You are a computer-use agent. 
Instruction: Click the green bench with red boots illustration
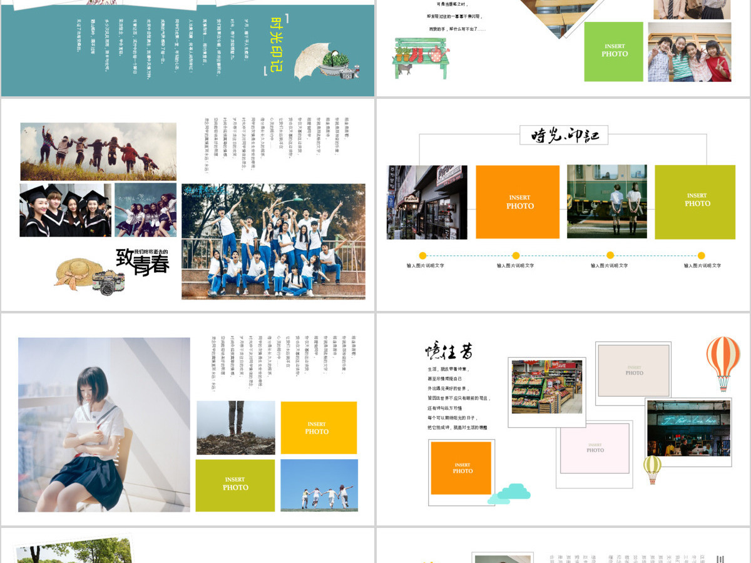point(422,58)
